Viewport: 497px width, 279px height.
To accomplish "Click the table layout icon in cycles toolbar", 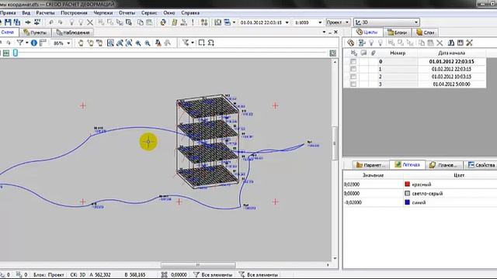I will pyautogui.click(x=461, y=43).
